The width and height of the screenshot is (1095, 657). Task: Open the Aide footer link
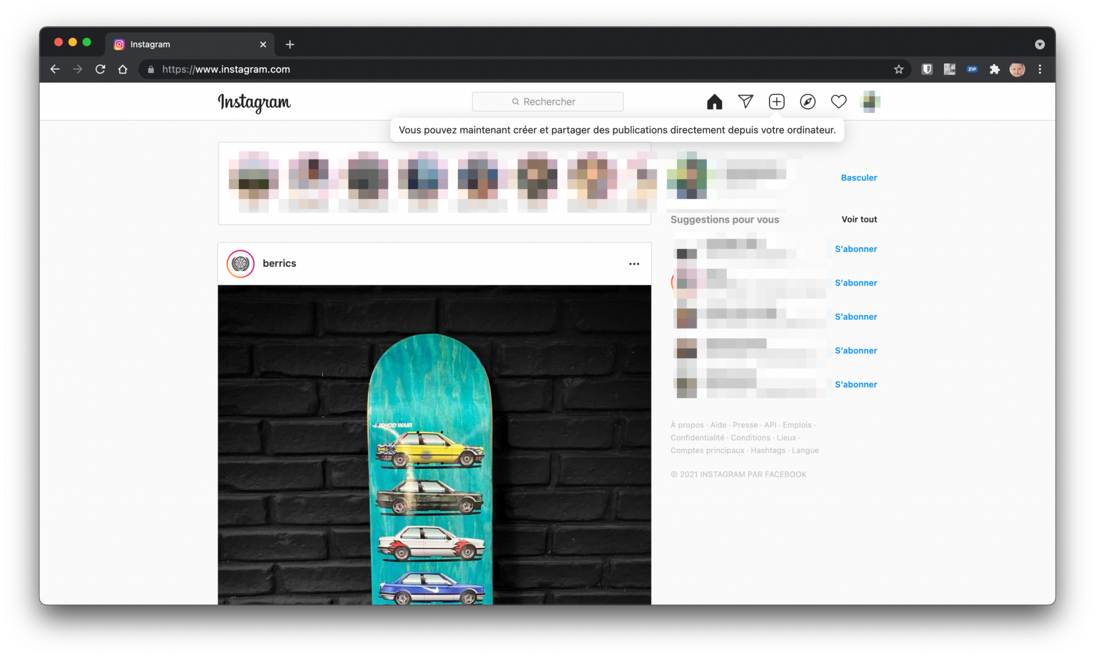(x=718, y=425)
